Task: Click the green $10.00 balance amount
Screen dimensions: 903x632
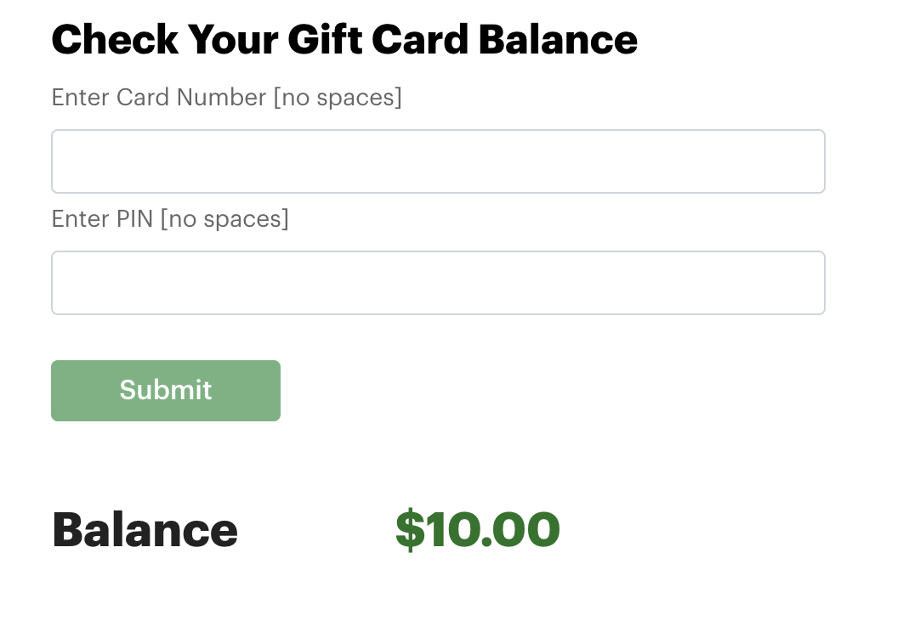Action: point(477,530)
